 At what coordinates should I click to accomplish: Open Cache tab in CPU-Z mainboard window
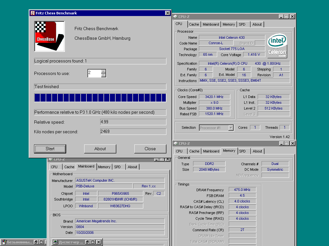point(69,167)
